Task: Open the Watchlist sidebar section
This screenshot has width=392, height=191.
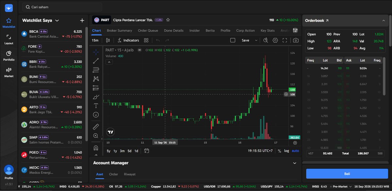Action: 9,23
